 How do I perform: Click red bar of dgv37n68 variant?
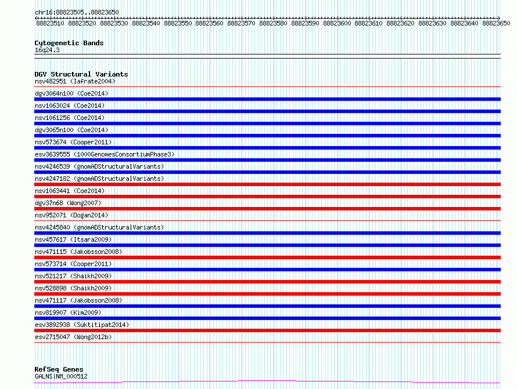(x=267, y=209)
